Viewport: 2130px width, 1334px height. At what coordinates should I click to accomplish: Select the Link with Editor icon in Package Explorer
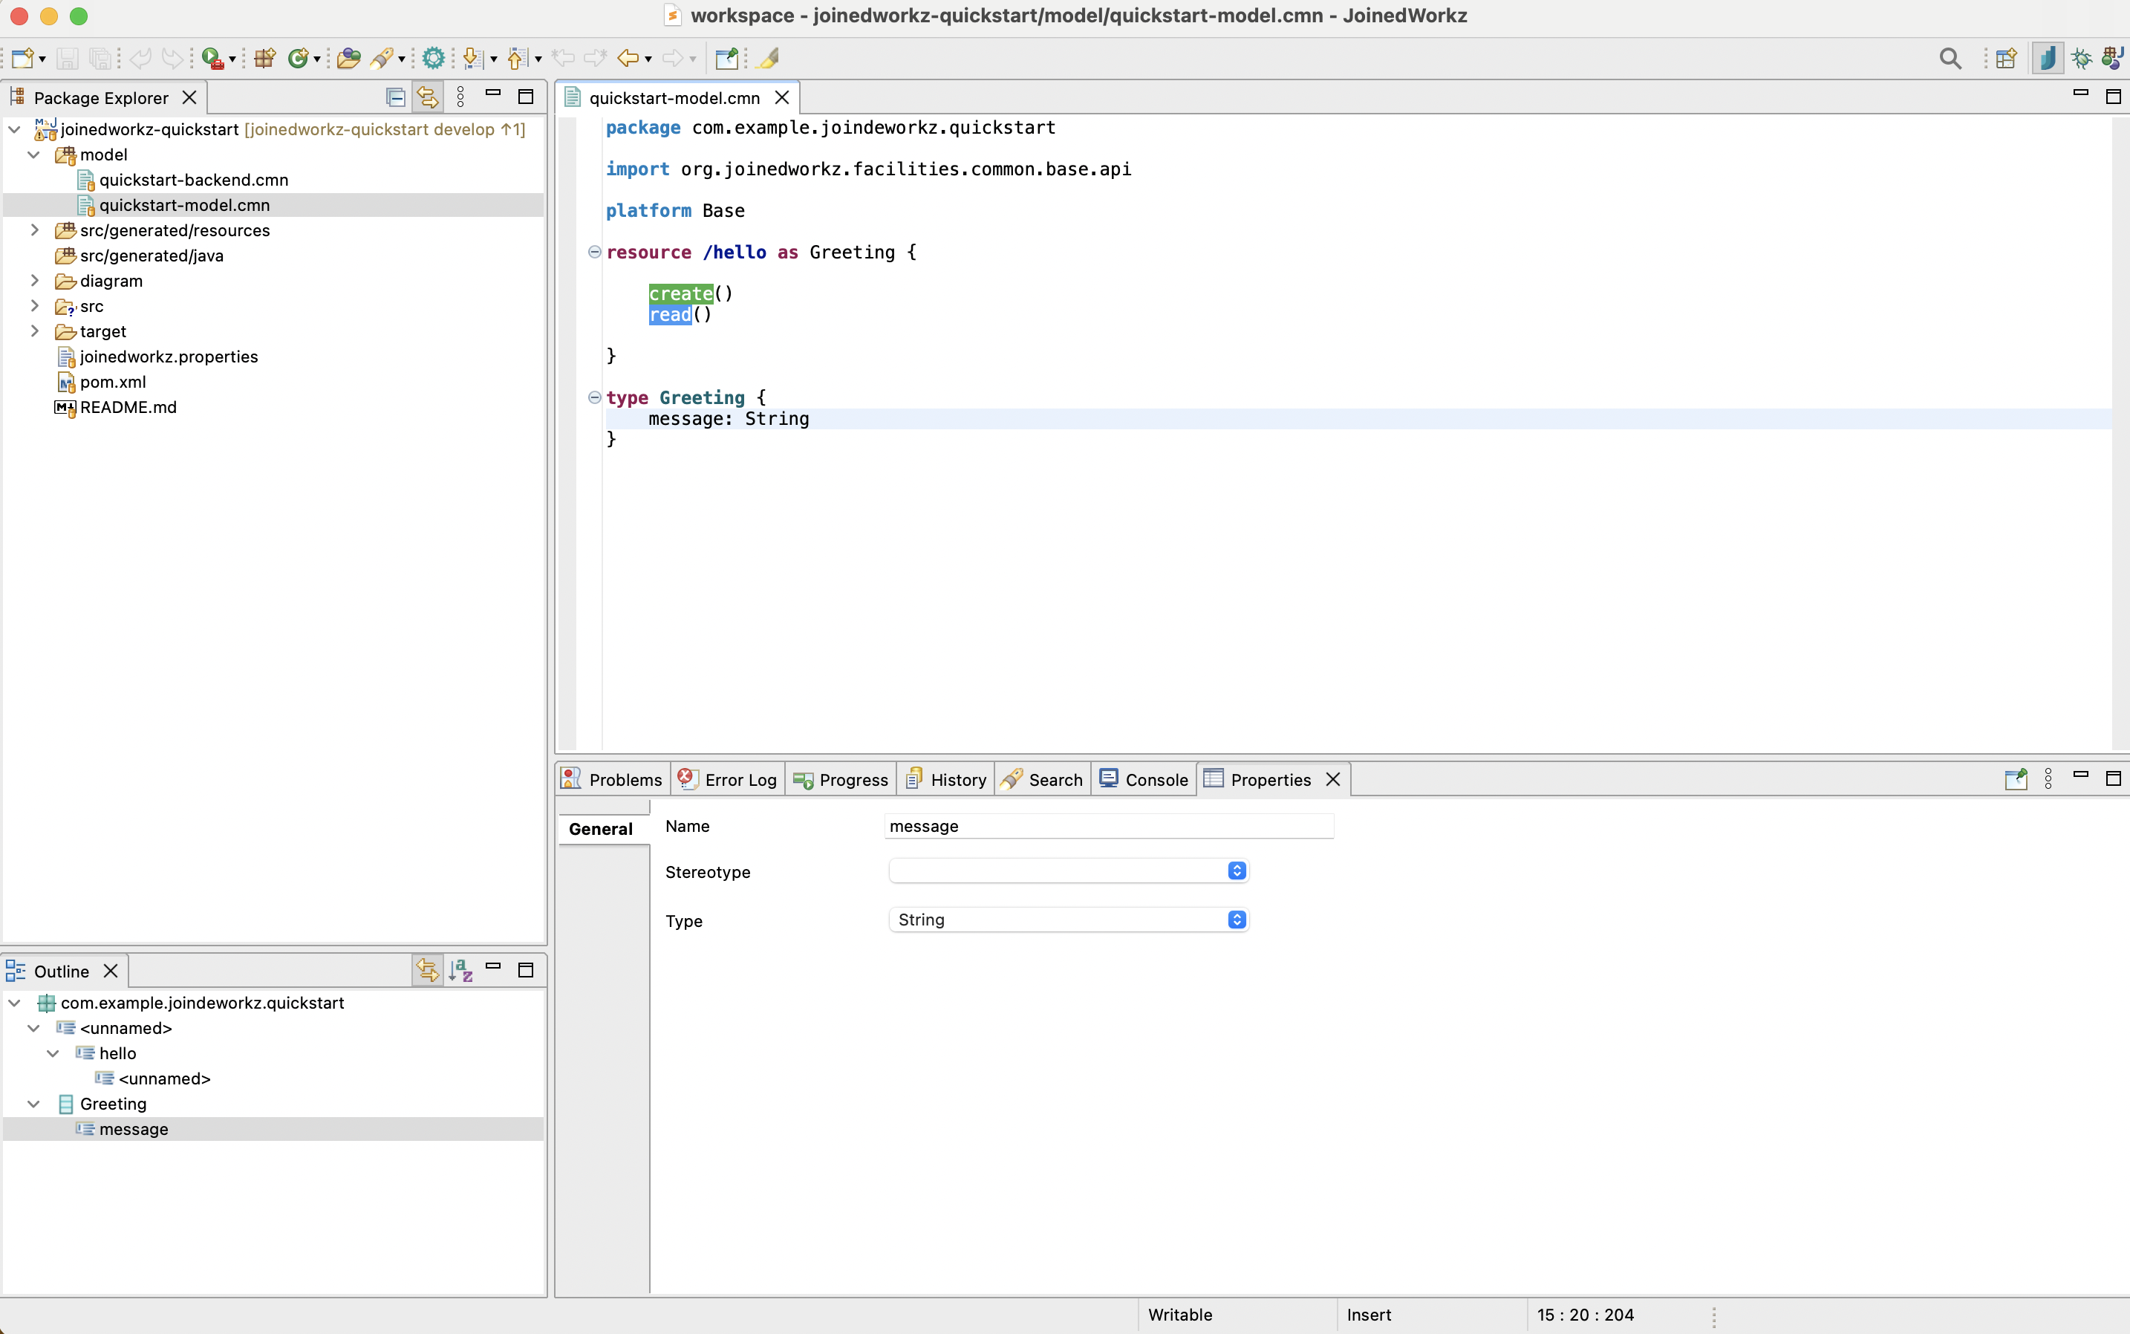[x=426, y=97]
